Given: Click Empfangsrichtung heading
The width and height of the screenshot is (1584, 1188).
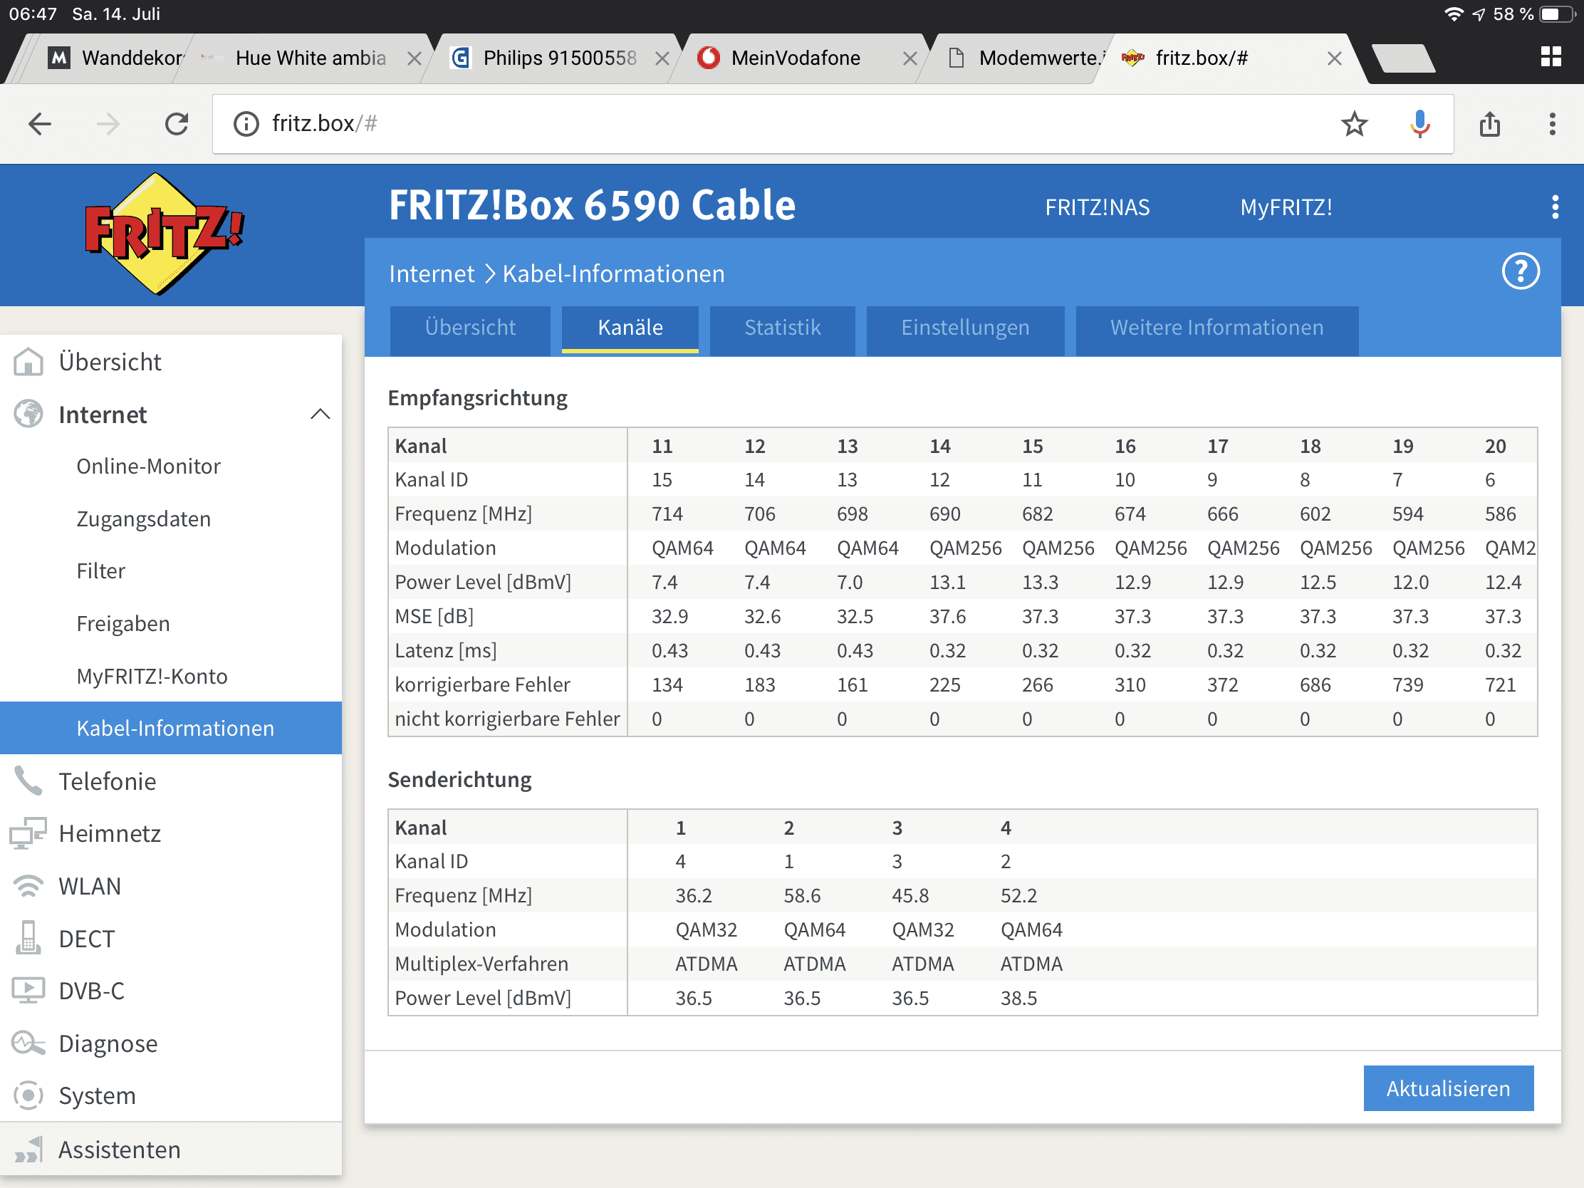Looking at the screenshot, I should (x=478, y=397).
